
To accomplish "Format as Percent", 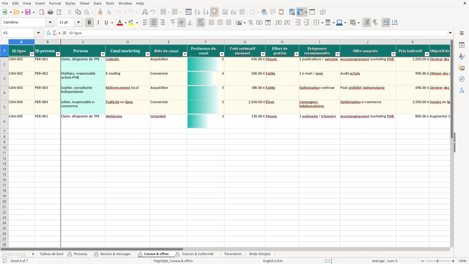I will pyautogui.click(x=251, y=23).
